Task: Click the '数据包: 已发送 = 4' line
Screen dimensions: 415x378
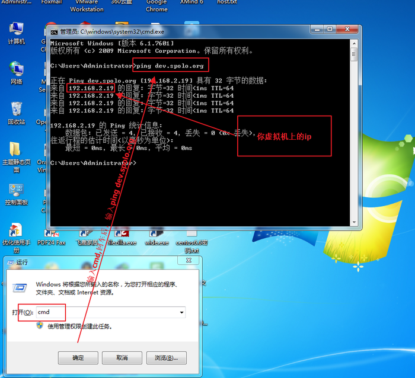Action: pyautogui.click(x=160, y=133)
